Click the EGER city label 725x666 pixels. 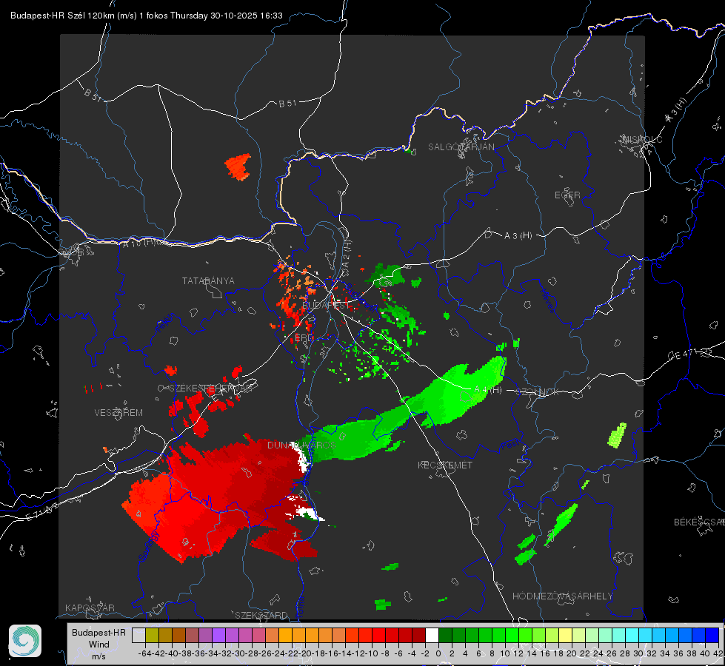(567, 195)
